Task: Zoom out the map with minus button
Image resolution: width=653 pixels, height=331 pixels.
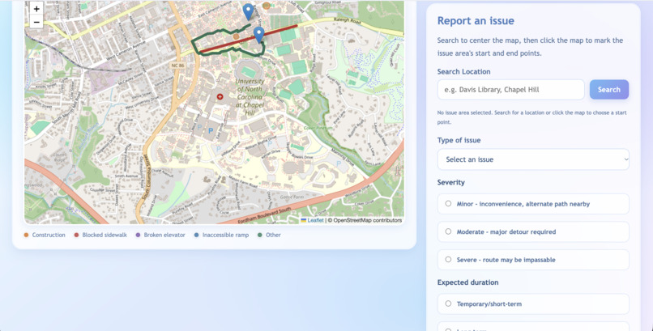Action: 36,22
